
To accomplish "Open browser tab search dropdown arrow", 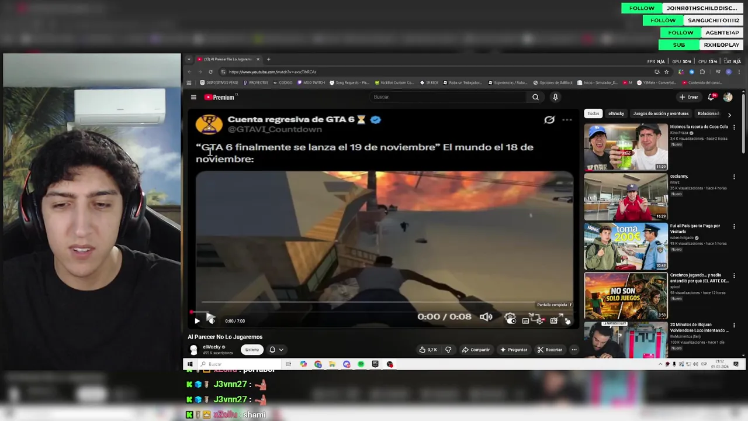I will coord(189,59).
